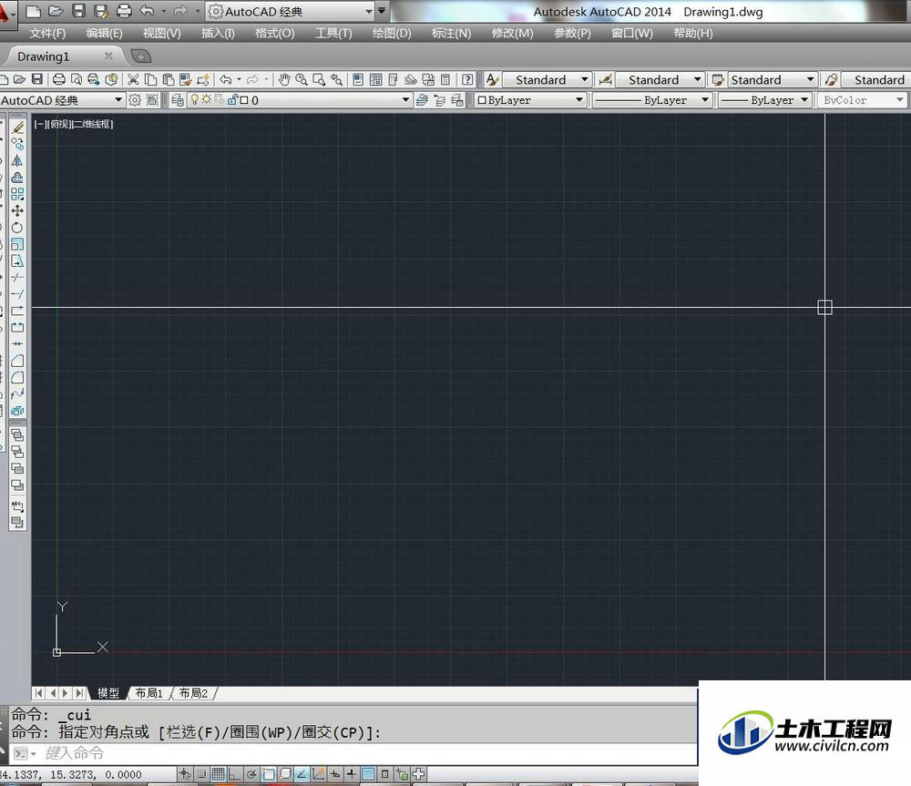
Task: Click the Plot Preview icon
Action: 77,79
